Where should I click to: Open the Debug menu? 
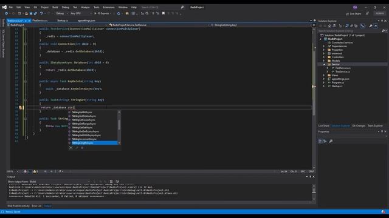tap(66, 7)
